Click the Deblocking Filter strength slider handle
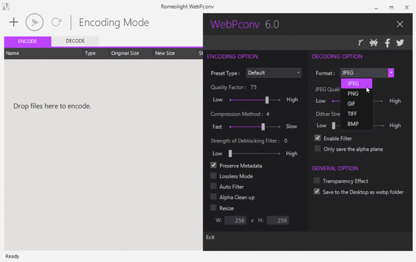416x262 pixels. coord(231,153)
